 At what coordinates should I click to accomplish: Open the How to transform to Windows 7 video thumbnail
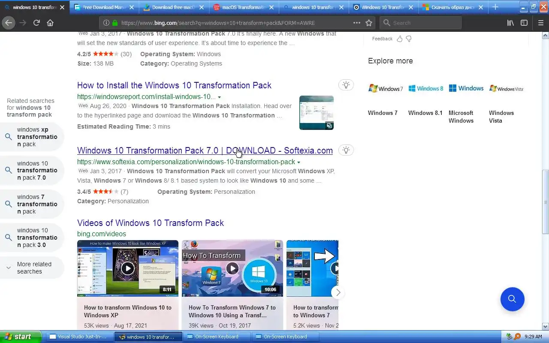[x=312, y=268]
